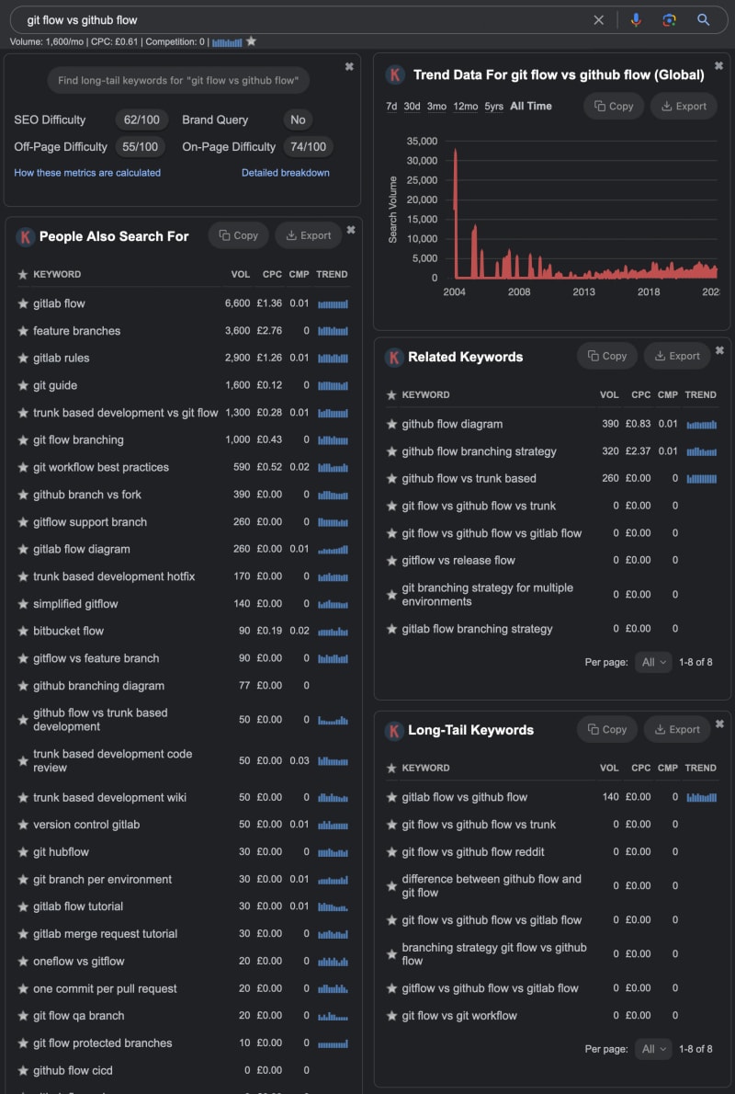The image size is (735, 1094).
Task: Click 'simplified gitflow' keyword
Action: [75, 604]
